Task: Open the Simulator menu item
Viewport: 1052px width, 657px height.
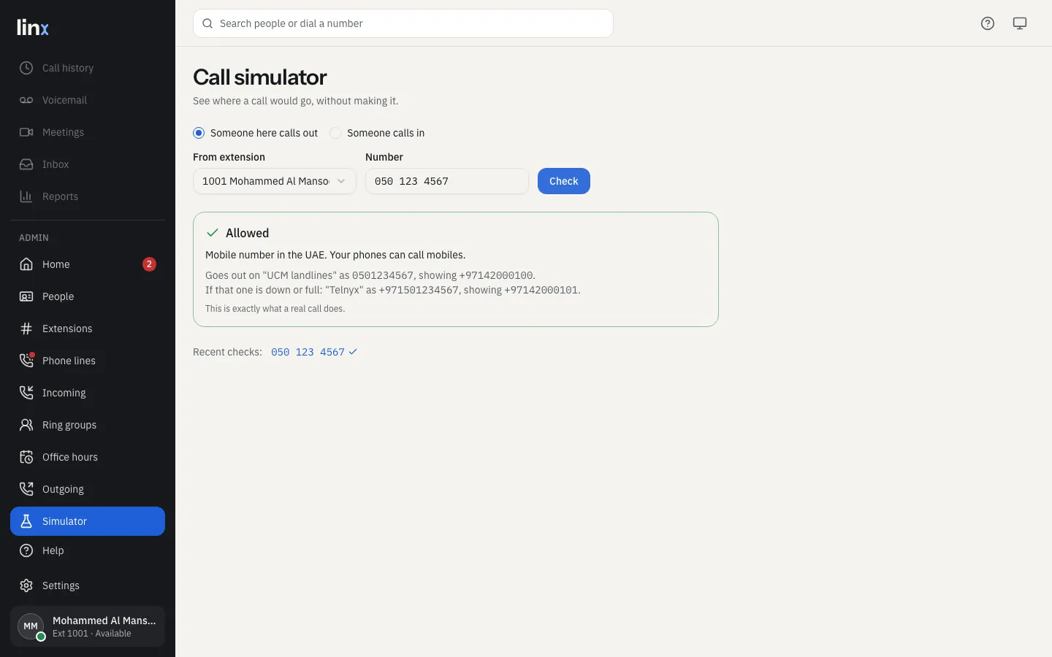Action: [x=88, y=521]
